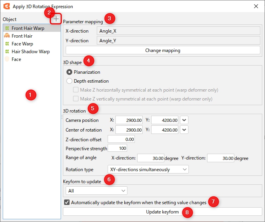265x222 pixels.
Task: Open the Keyform to update dropdown
Action: click(96, 191)
